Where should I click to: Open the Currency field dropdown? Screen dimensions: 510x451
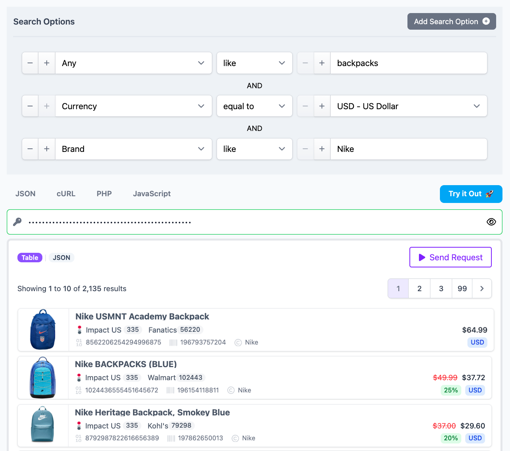[133, 106]
